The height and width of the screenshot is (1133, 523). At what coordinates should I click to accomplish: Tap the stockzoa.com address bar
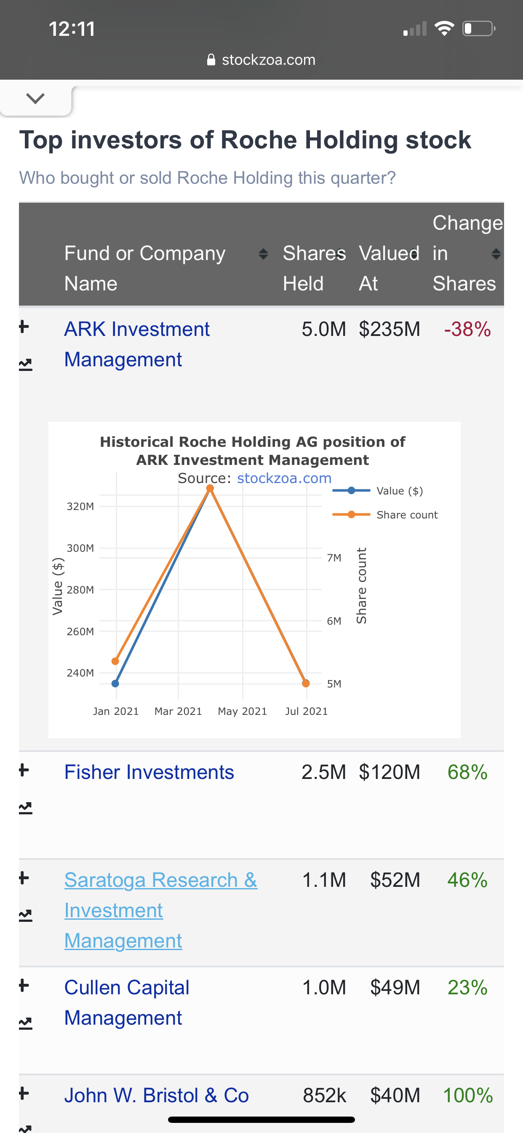click(261, 60)
